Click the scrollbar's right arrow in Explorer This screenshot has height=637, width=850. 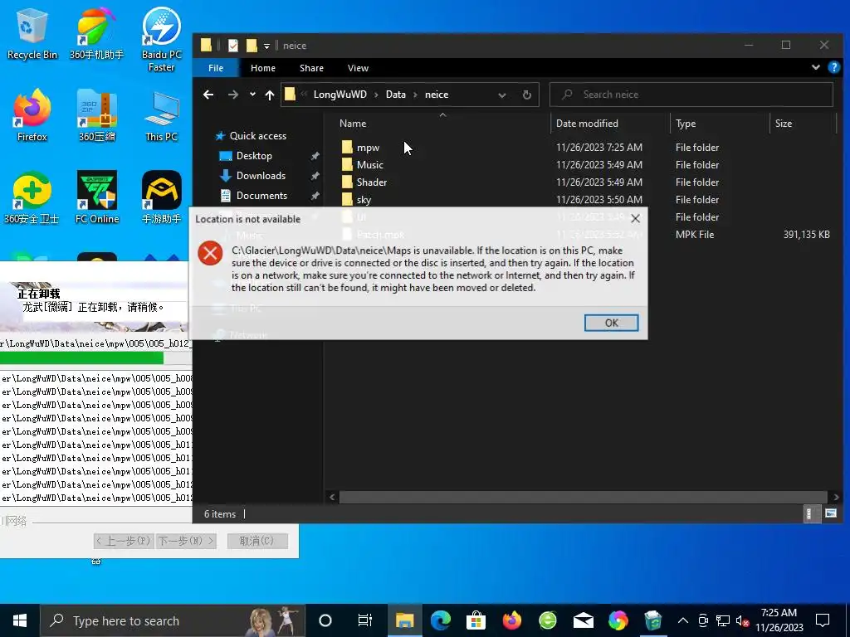[x=835, y=498]
